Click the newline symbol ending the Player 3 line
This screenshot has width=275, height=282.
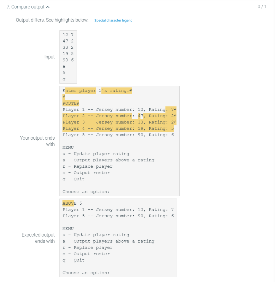pyautogui.click(x=175, y=122)
